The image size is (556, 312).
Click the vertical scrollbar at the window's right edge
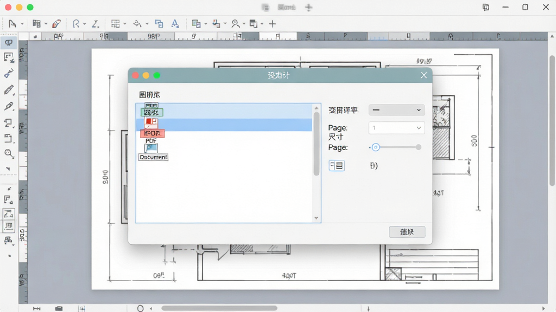click(552, 120)
